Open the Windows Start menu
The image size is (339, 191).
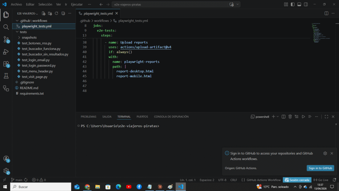point(5,187)
